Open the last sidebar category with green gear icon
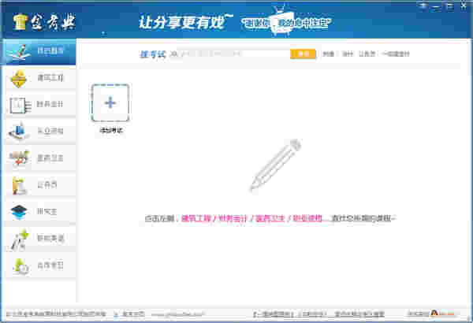This screenshot has height=323, width=473. pyautogui.click(x=40, y=265)
